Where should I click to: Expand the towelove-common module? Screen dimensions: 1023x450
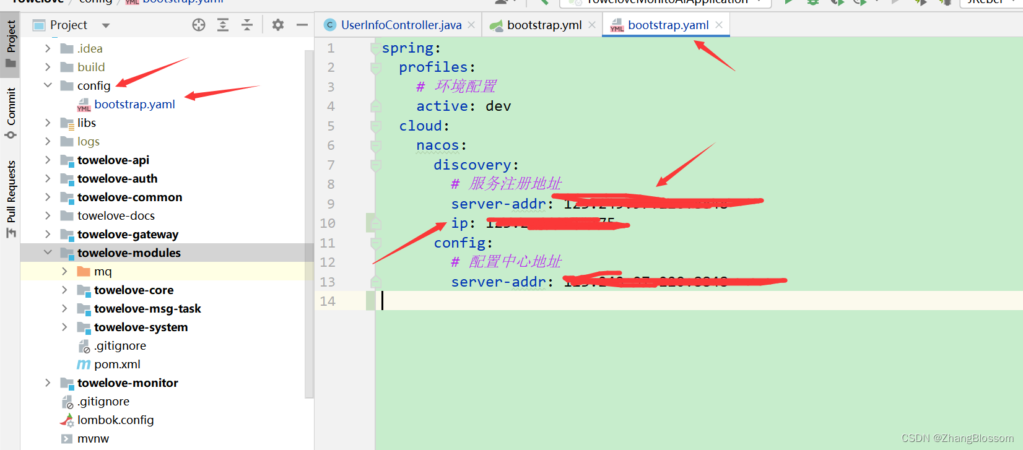(x=48, y=197)
